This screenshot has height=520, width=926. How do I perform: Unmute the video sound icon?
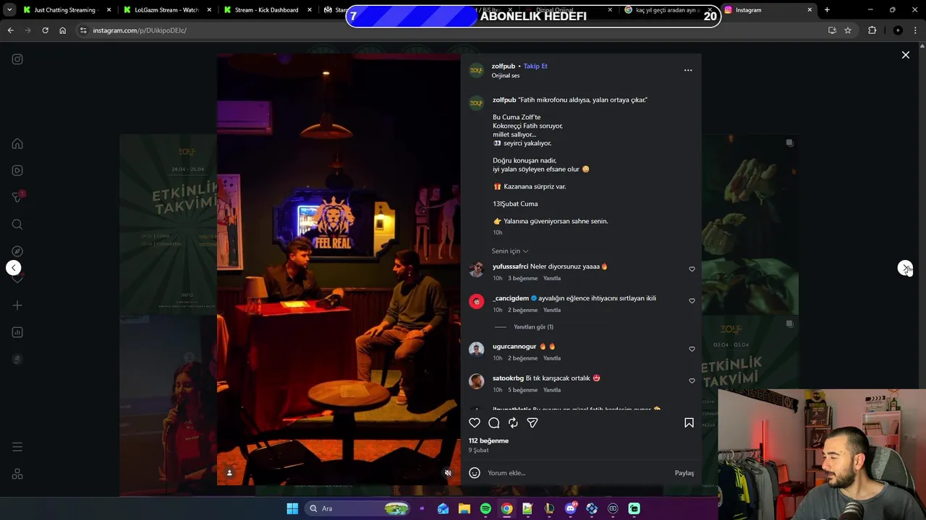[448, 473]
